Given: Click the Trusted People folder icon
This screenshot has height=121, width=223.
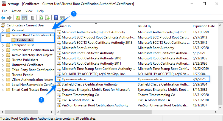Looking at the screenshot, I should [9, 75].
